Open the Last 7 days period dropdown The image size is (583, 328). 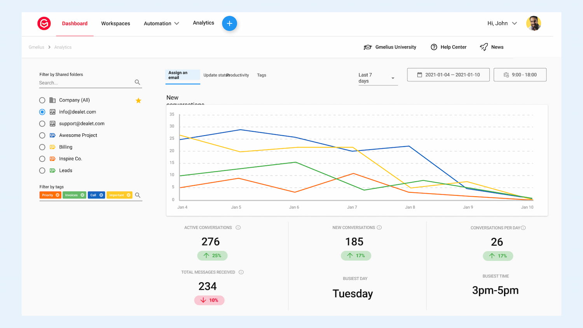click(x=376, y=78)
